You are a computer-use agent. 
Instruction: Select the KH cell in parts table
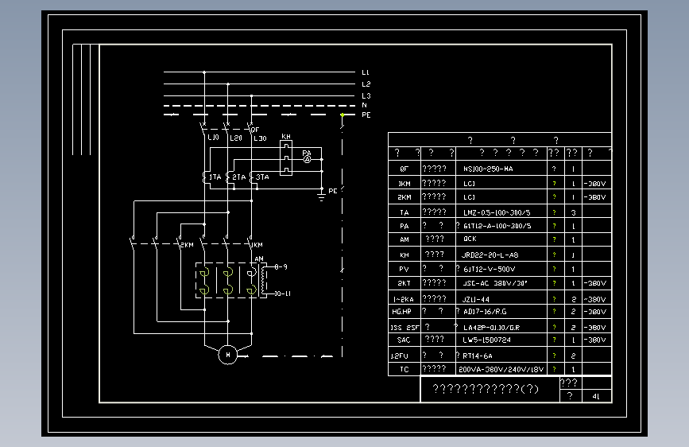(404, 255)
